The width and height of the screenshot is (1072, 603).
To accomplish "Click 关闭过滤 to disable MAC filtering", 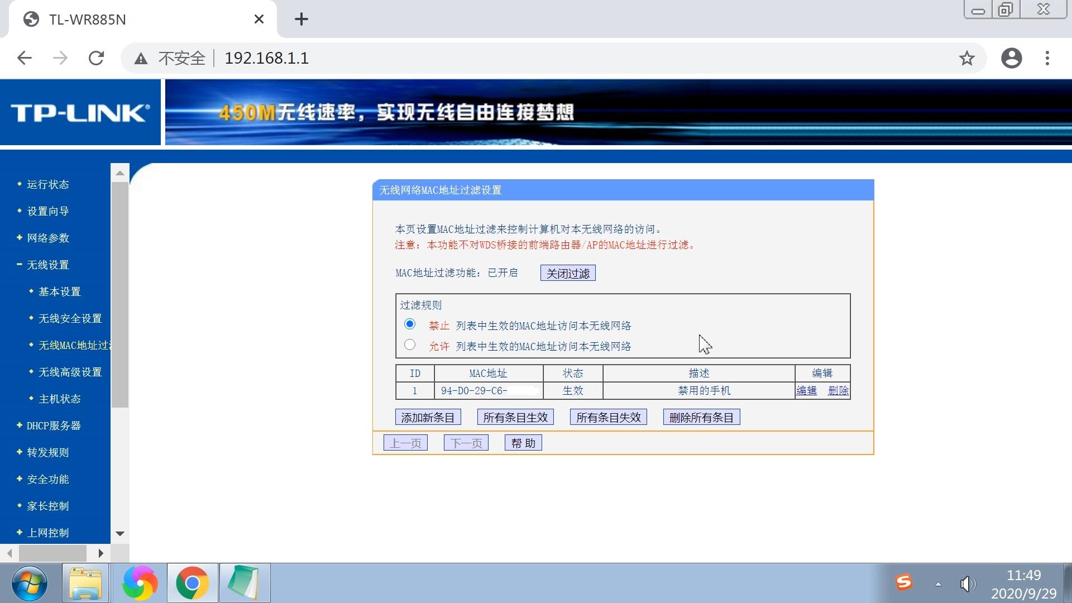I will pos(567,272).
